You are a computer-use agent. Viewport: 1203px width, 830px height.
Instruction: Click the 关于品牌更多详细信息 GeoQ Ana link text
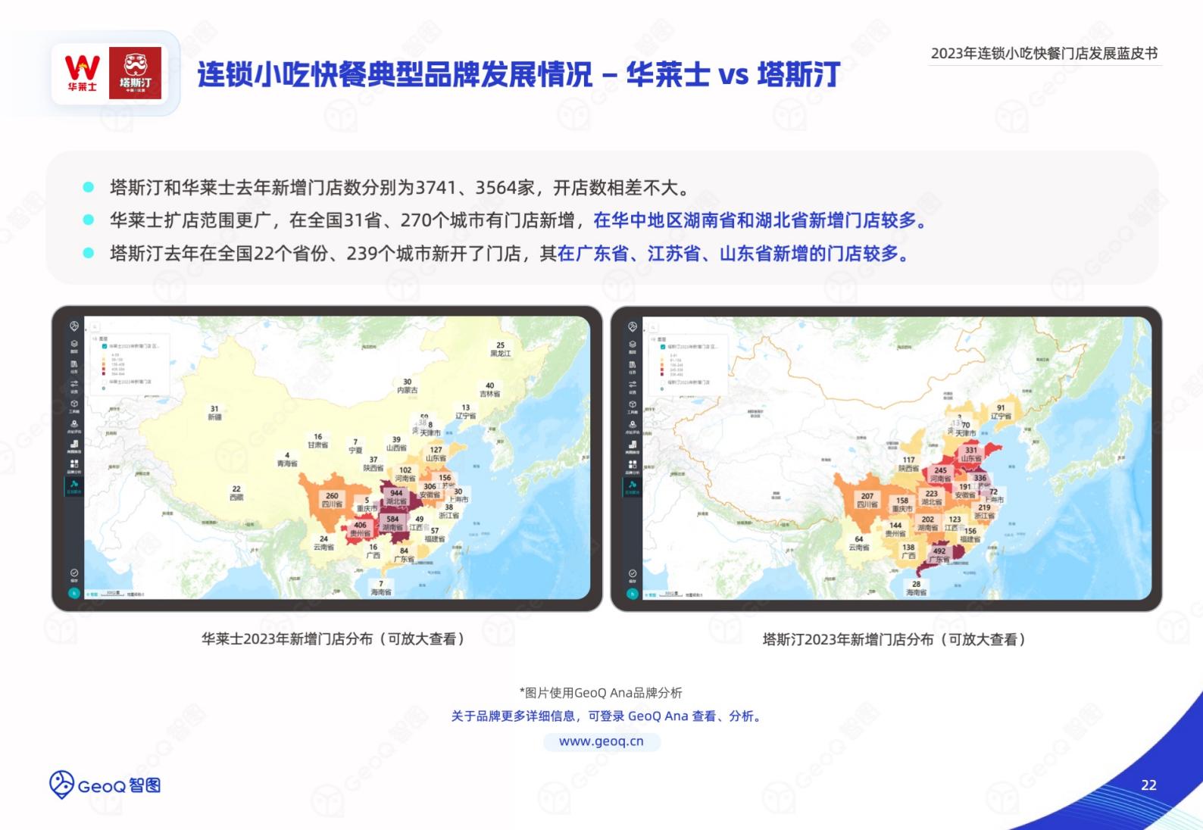[x=607, y=716]
